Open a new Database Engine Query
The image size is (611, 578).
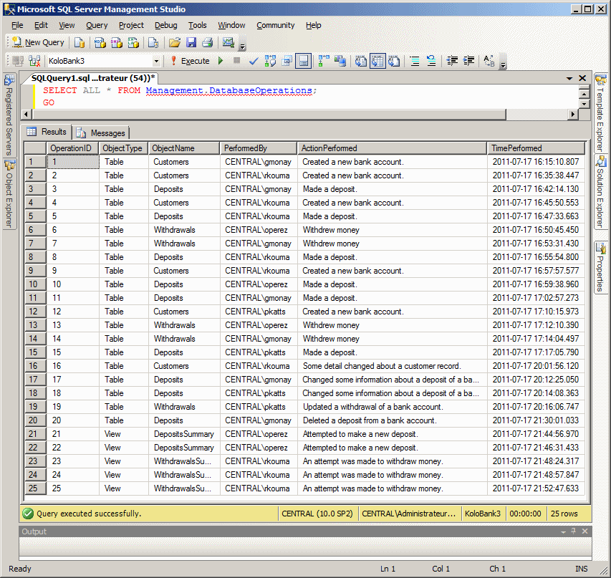tap(80, 42)
